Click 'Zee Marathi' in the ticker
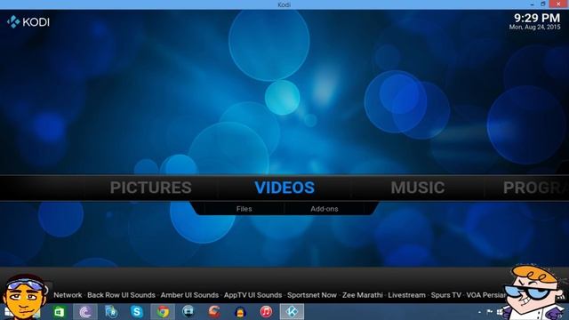The width and height of the screenshot is (569, 320). [x=362, y=295]
